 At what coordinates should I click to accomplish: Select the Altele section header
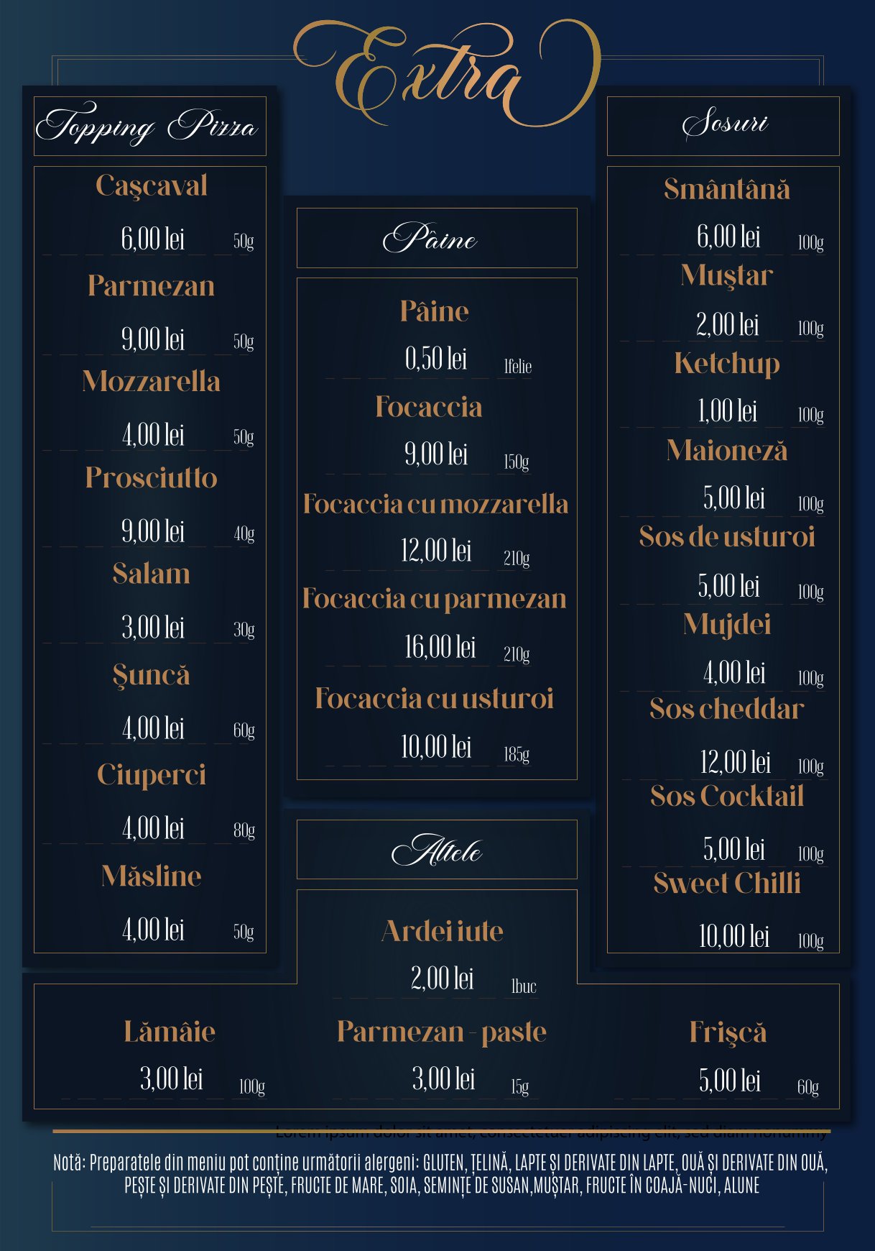[x=437, y=849]
